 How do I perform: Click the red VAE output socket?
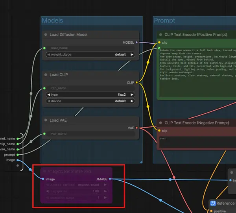pos(136,128)
